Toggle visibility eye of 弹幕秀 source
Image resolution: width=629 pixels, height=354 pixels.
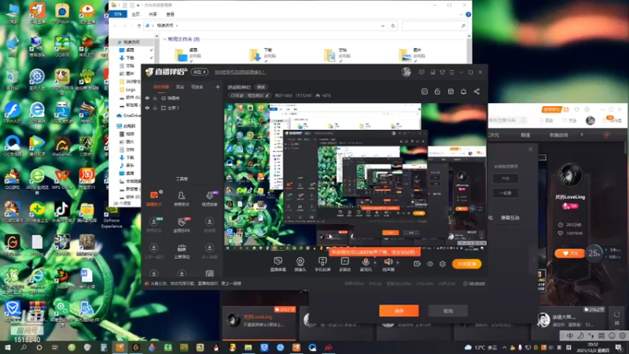tap(147, 98)
